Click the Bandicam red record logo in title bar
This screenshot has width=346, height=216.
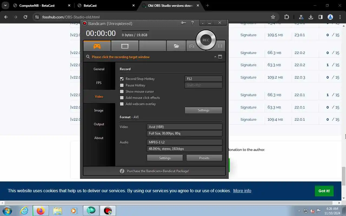pyautogui.click(x=85, y=23)
